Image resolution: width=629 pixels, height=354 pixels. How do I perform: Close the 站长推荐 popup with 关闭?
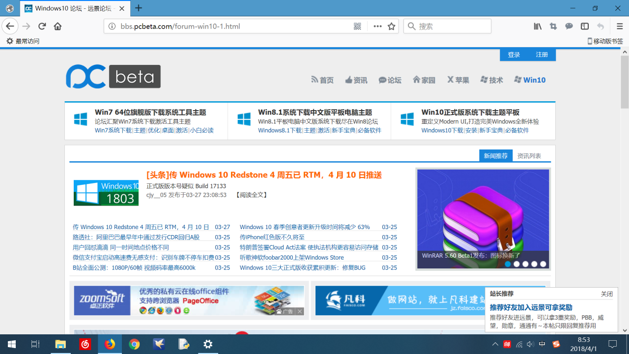click(607, 294)
